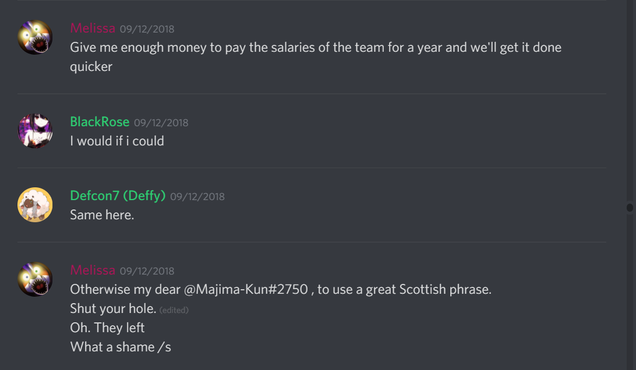Click the date beside Melissa's Scottish phrase message
This screenshot has height=370, width=636.
pyautogui.click(x=147, y=271)
